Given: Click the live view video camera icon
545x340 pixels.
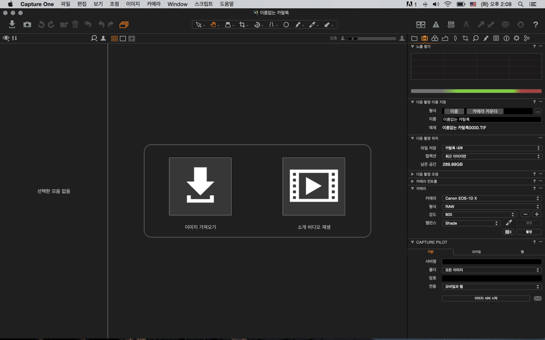Looking at the screenshot, I should coord(508,232).
